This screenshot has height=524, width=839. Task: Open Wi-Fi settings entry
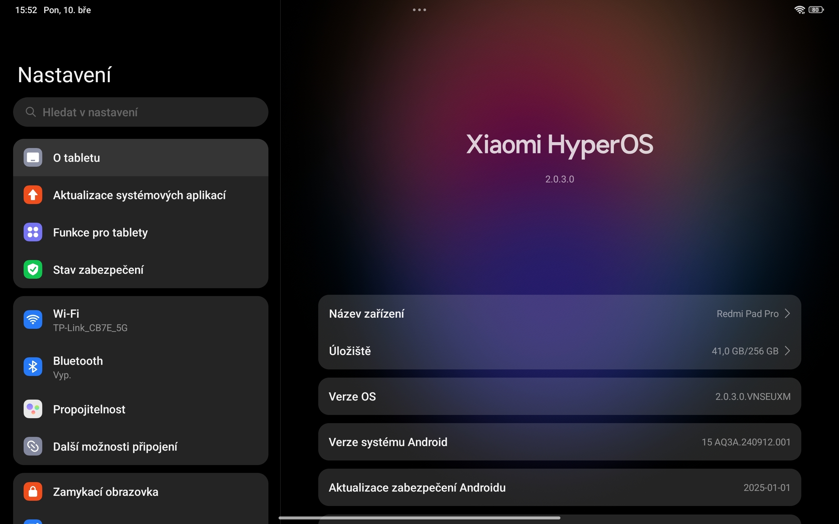[x=141, y=320]
